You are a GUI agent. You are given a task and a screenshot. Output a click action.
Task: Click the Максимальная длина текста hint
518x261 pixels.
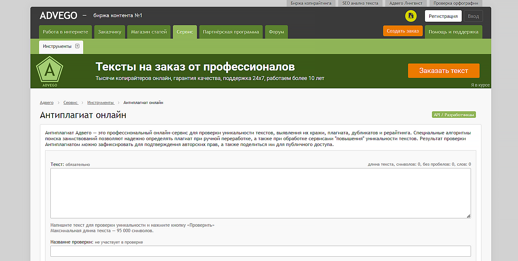pos(102,231)
